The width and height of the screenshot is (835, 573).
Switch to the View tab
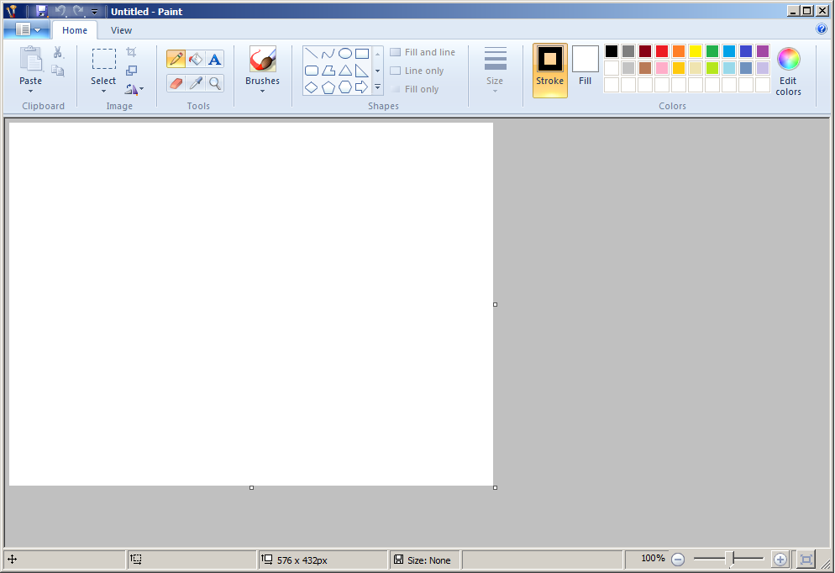click(x=121, y=30)
